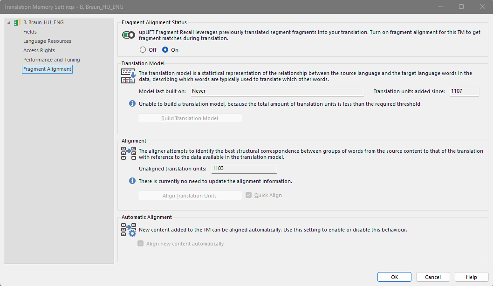Enable Align new content automatically
493x286 pixels.
click(x=140, y=243)
